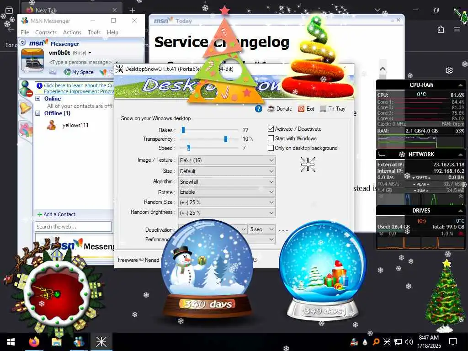Enable the Start with Windows checkbox
The width and height of the screenshot is (468, 351).
(x=271, y=138)
